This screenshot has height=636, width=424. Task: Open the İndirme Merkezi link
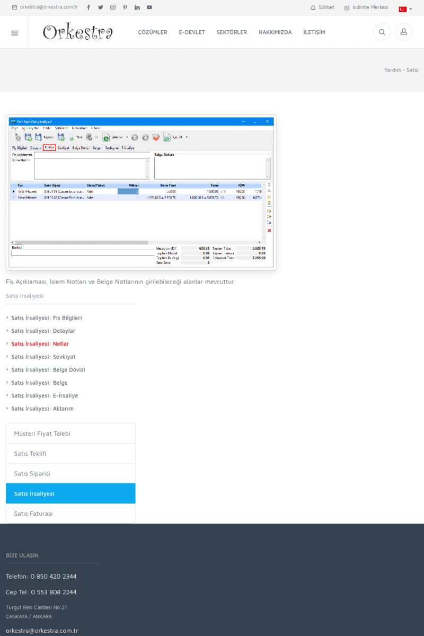click(366, 7)
